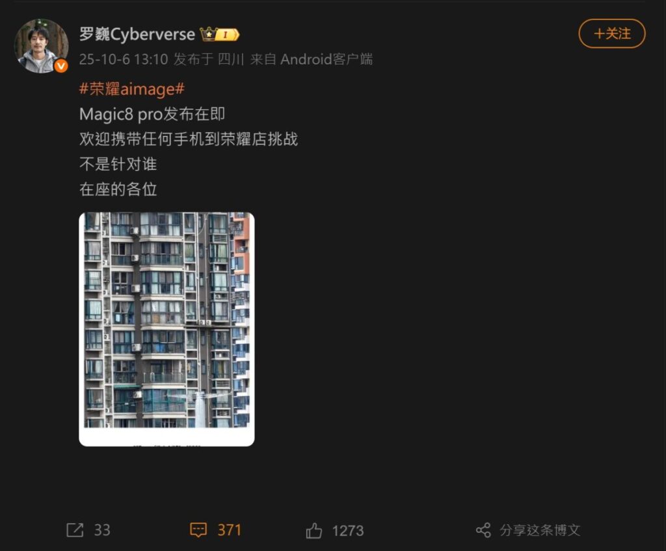Click the orange verified V badge
This screenshot has width=666, height=551.
tap(61, 66)
